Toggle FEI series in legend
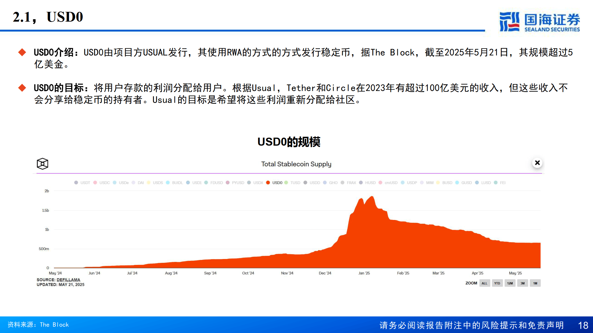The image size is (593, 333). click(x=500, y=183)
